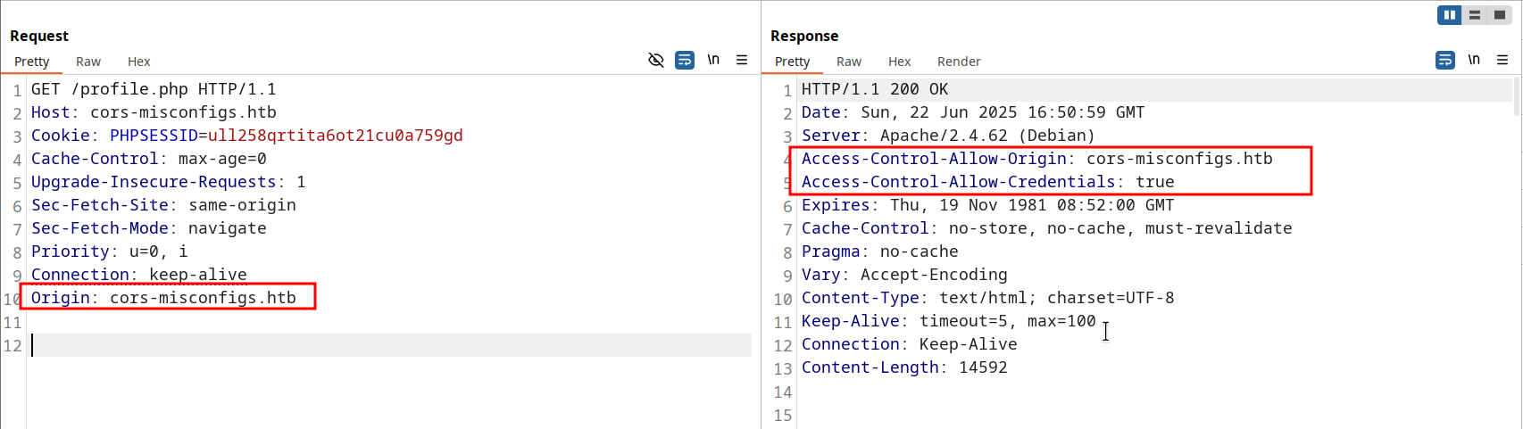The width and height of the screenshot is (1523, 429).
Task: Click the Keep-Alive timeout header
Action: point(949,321)
